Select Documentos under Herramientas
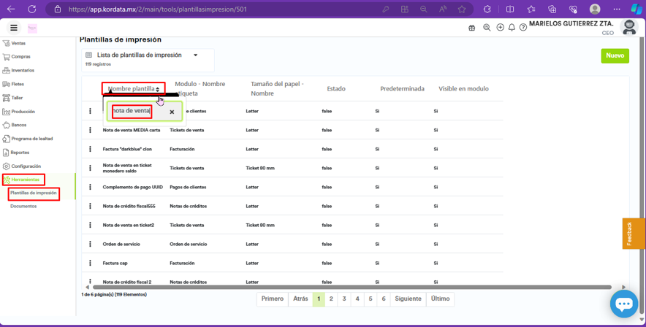646x327 pixels. 23,206
